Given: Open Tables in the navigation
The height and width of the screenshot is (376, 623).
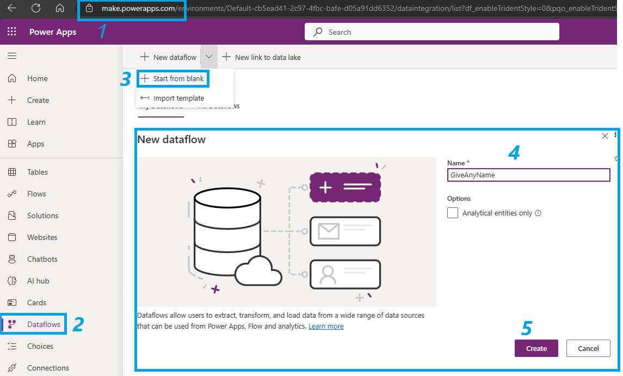Looking at the screenshot, I should (x=38, y=172).
